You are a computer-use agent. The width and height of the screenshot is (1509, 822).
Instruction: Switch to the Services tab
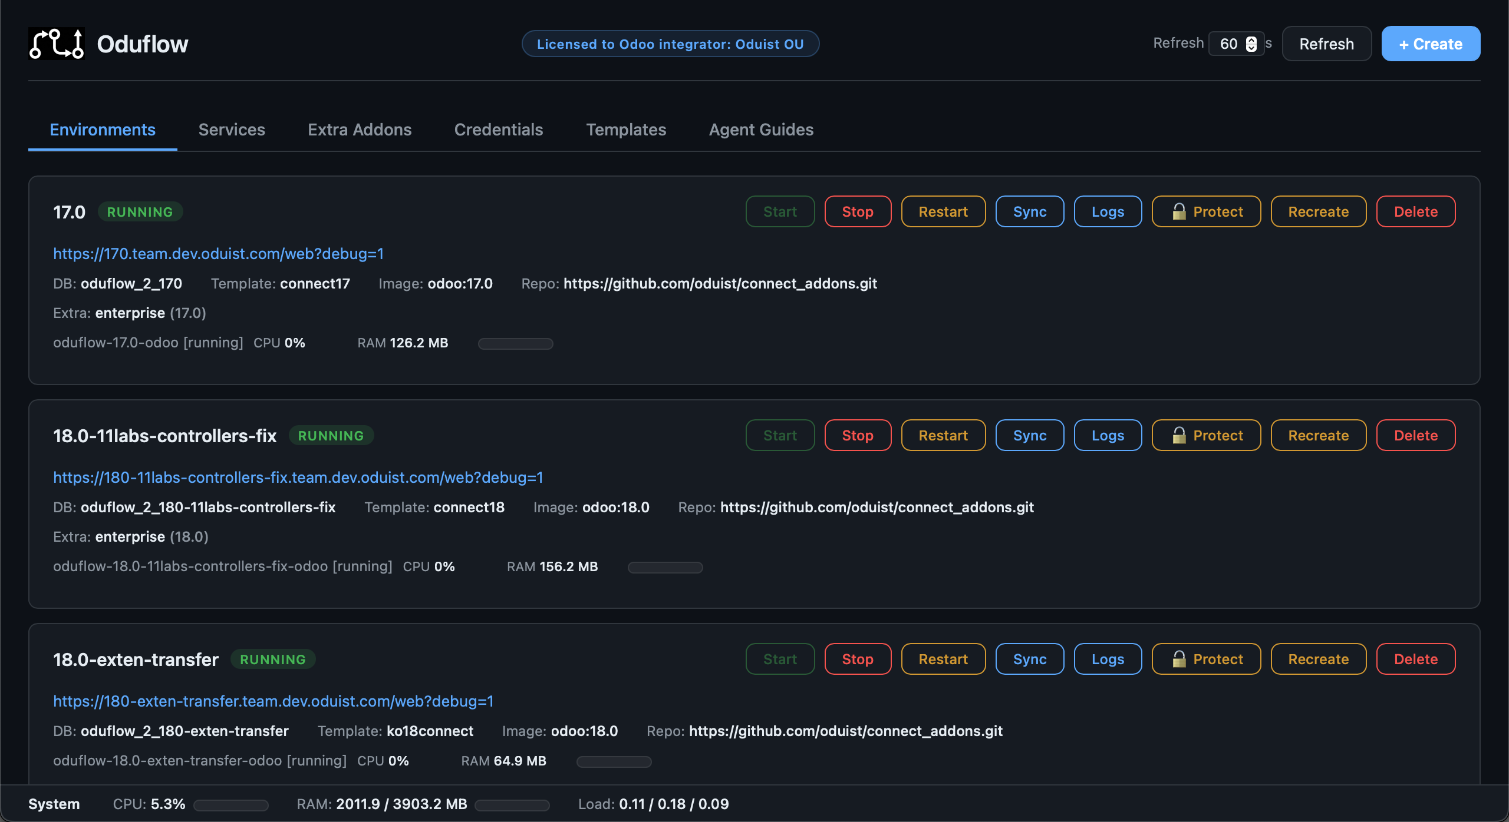tap(232, 130)
